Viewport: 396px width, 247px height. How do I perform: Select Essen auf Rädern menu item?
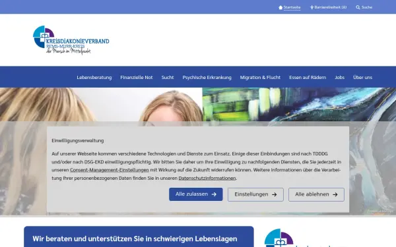308,77
